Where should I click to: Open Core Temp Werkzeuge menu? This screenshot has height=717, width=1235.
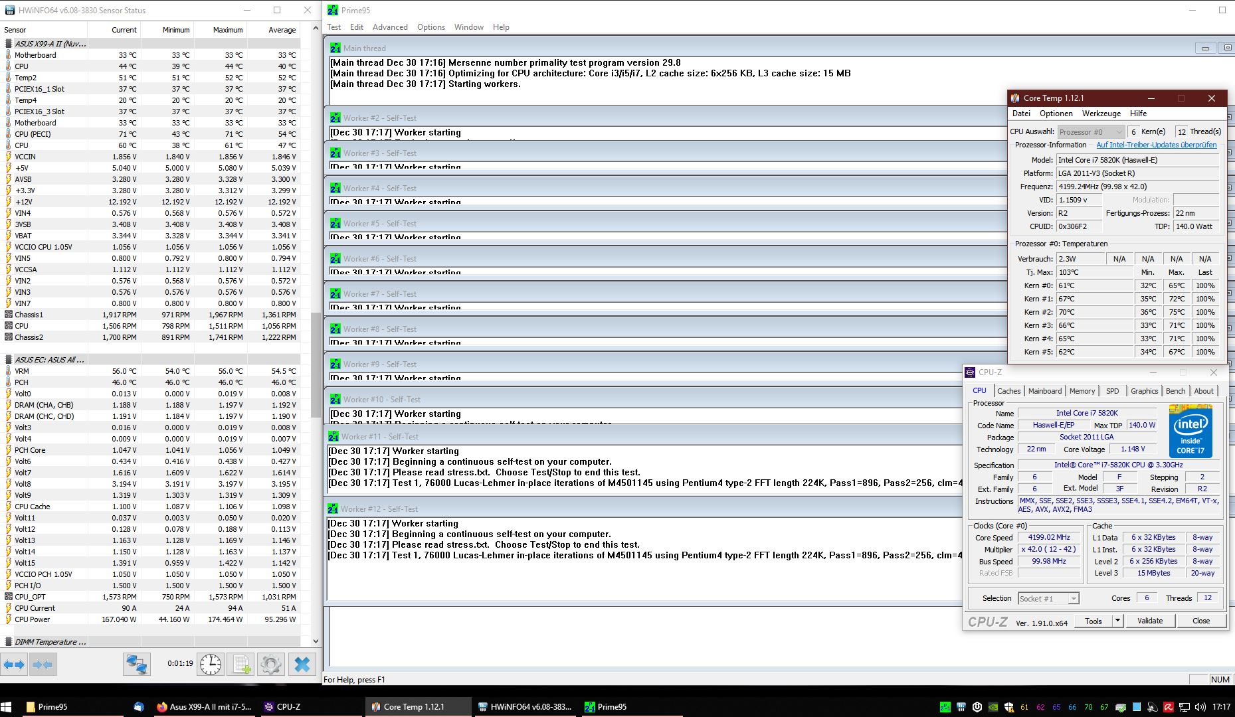(x=1101, y=114)
